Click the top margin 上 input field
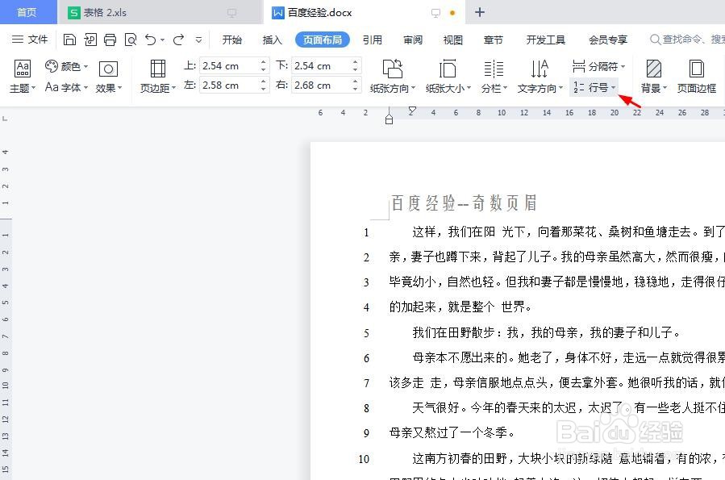Image resolution: width=725 pixels, height=480 pixels. [x=229, y=65]
